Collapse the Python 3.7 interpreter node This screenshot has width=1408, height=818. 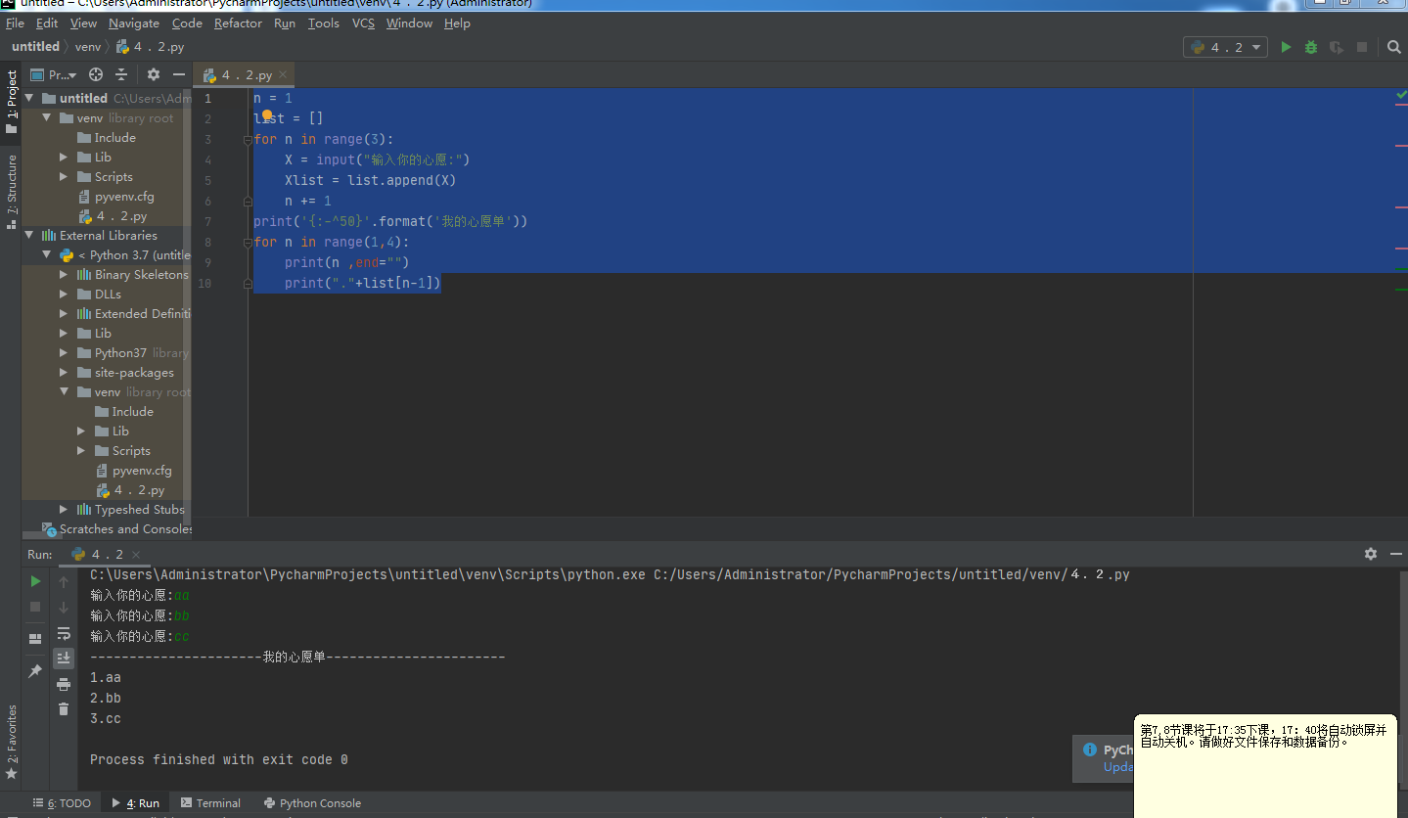click(x=46, y=254)
